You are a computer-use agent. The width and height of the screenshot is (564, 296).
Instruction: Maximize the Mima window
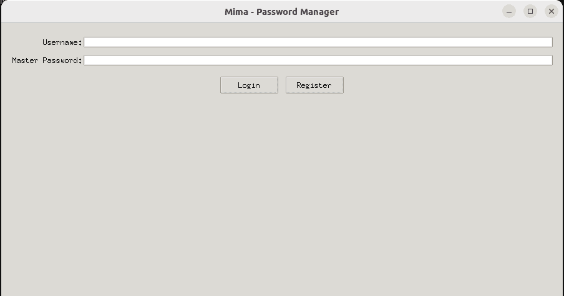click(530, 11)
